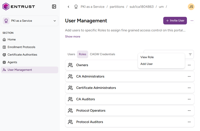This screenshot has height=131, width=200.
Task: Collapse the sidebar panel icon
Action: coord(54,7)
